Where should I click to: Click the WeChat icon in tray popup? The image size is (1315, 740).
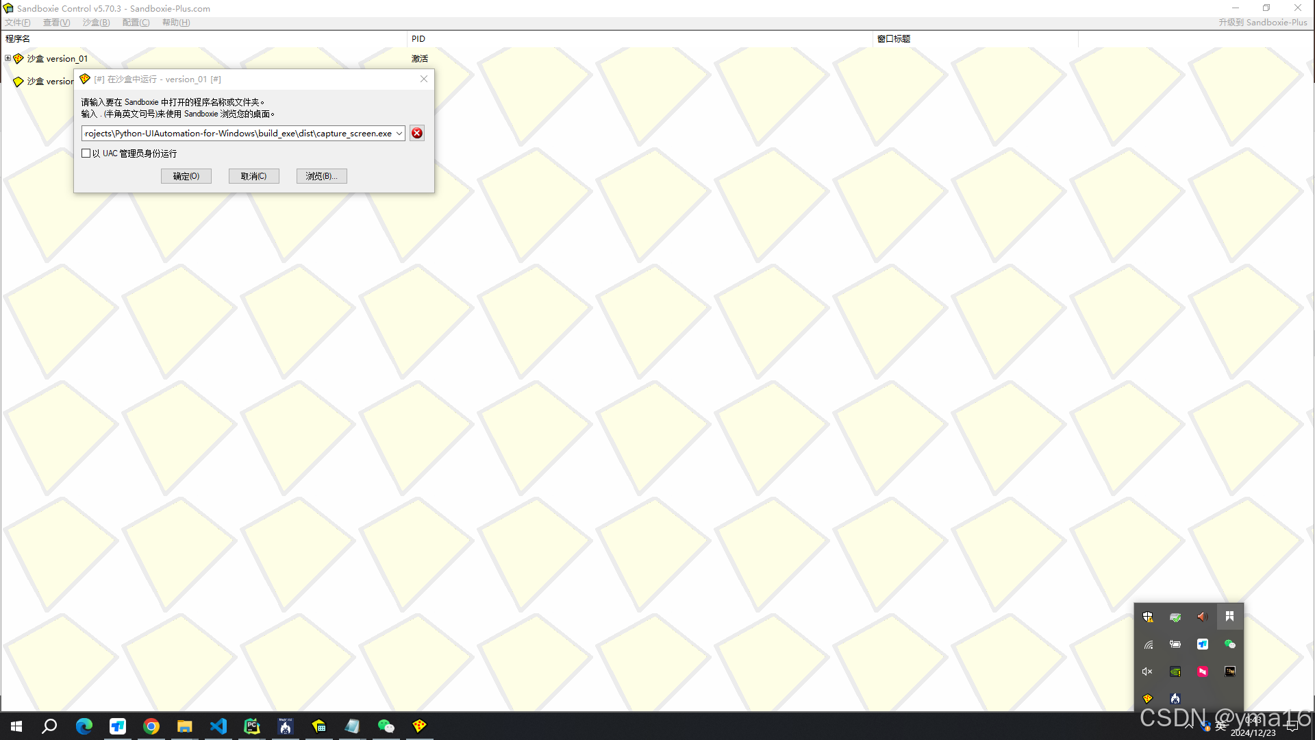1230,644
